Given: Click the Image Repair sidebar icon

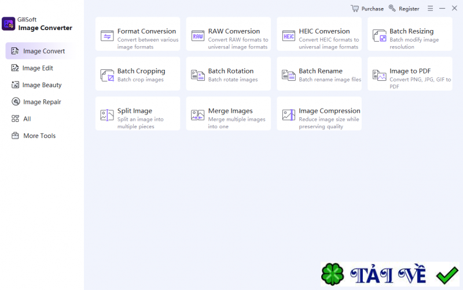Looking at the screenshot, I should tap(16, 102).
